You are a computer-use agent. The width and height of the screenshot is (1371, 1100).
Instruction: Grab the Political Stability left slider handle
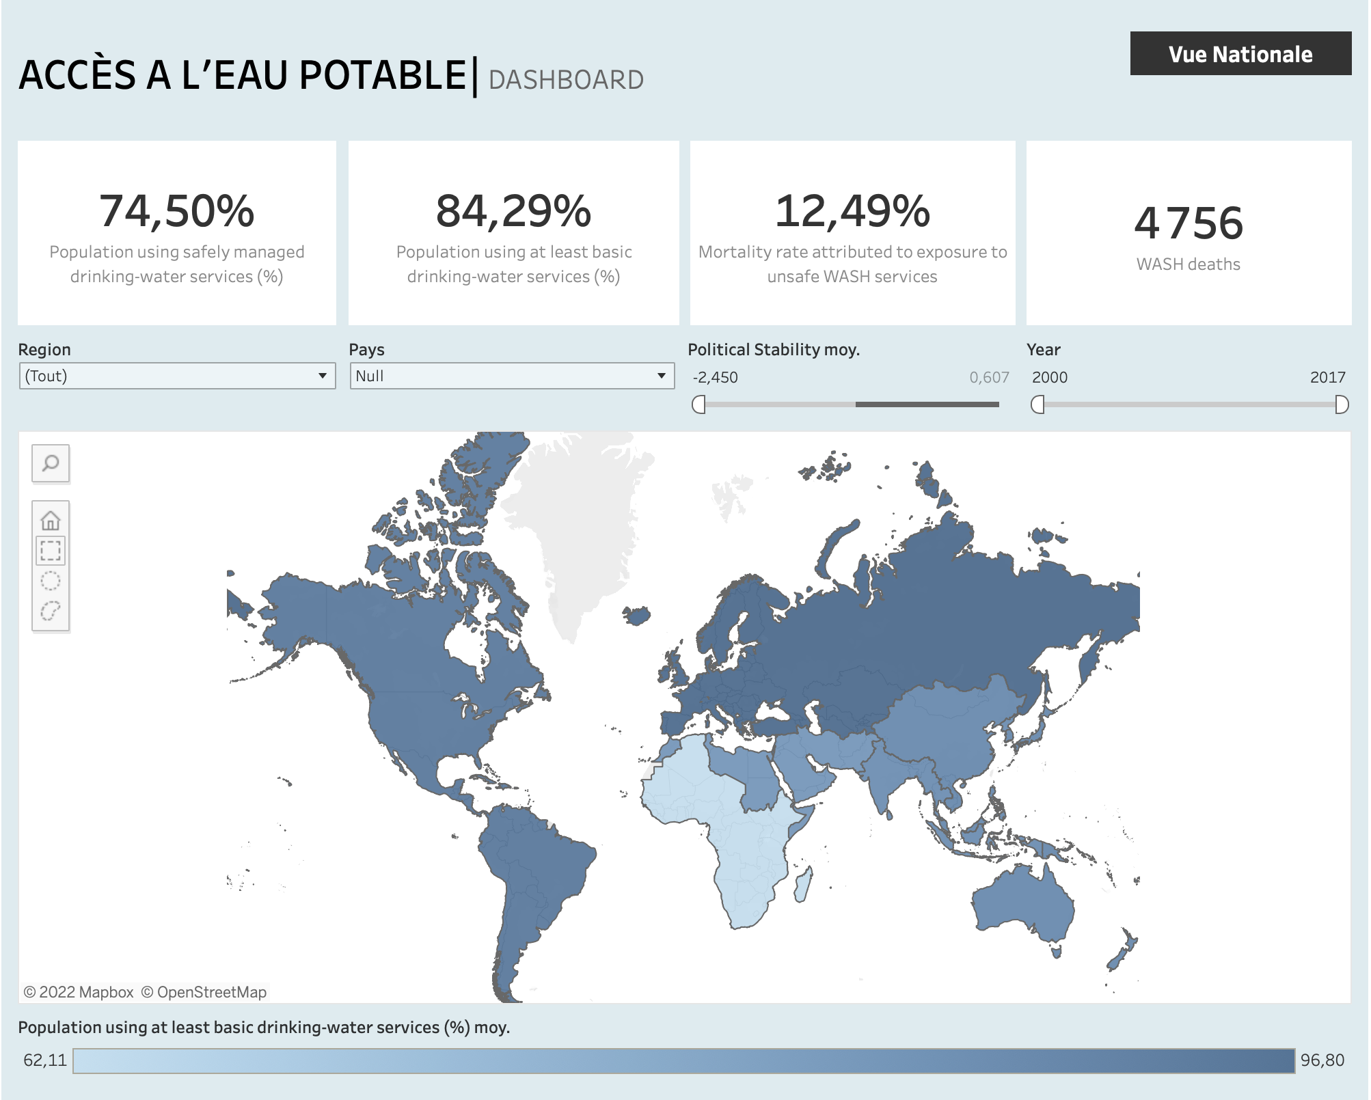click(x=698, y=404)
